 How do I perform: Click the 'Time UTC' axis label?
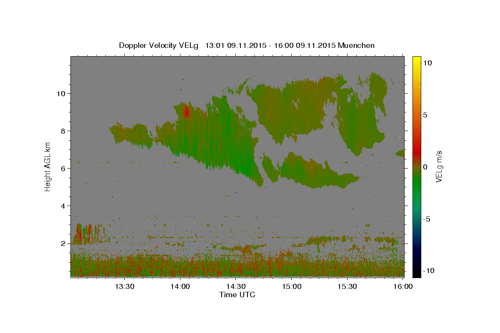[237, 295]
